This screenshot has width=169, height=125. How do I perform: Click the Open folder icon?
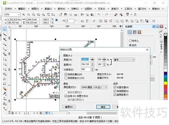tap(66, 15)
